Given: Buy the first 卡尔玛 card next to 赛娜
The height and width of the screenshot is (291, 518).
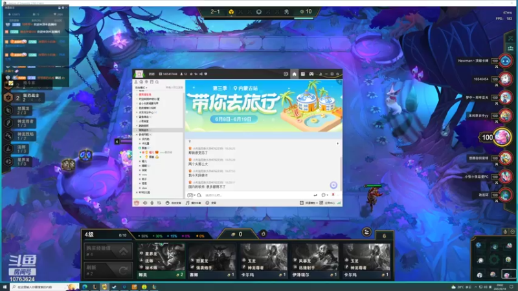Looking at the screenshot, I should [x=264, y=261].
